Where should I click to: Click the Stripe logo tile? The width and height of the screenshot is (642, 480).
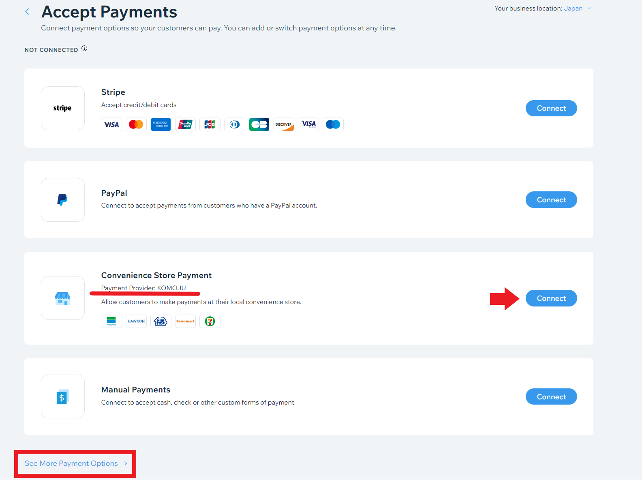point(63,108)
